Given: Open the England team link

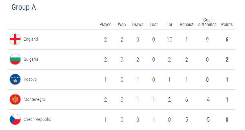Looking at the screenshot, I should point(31,39).
